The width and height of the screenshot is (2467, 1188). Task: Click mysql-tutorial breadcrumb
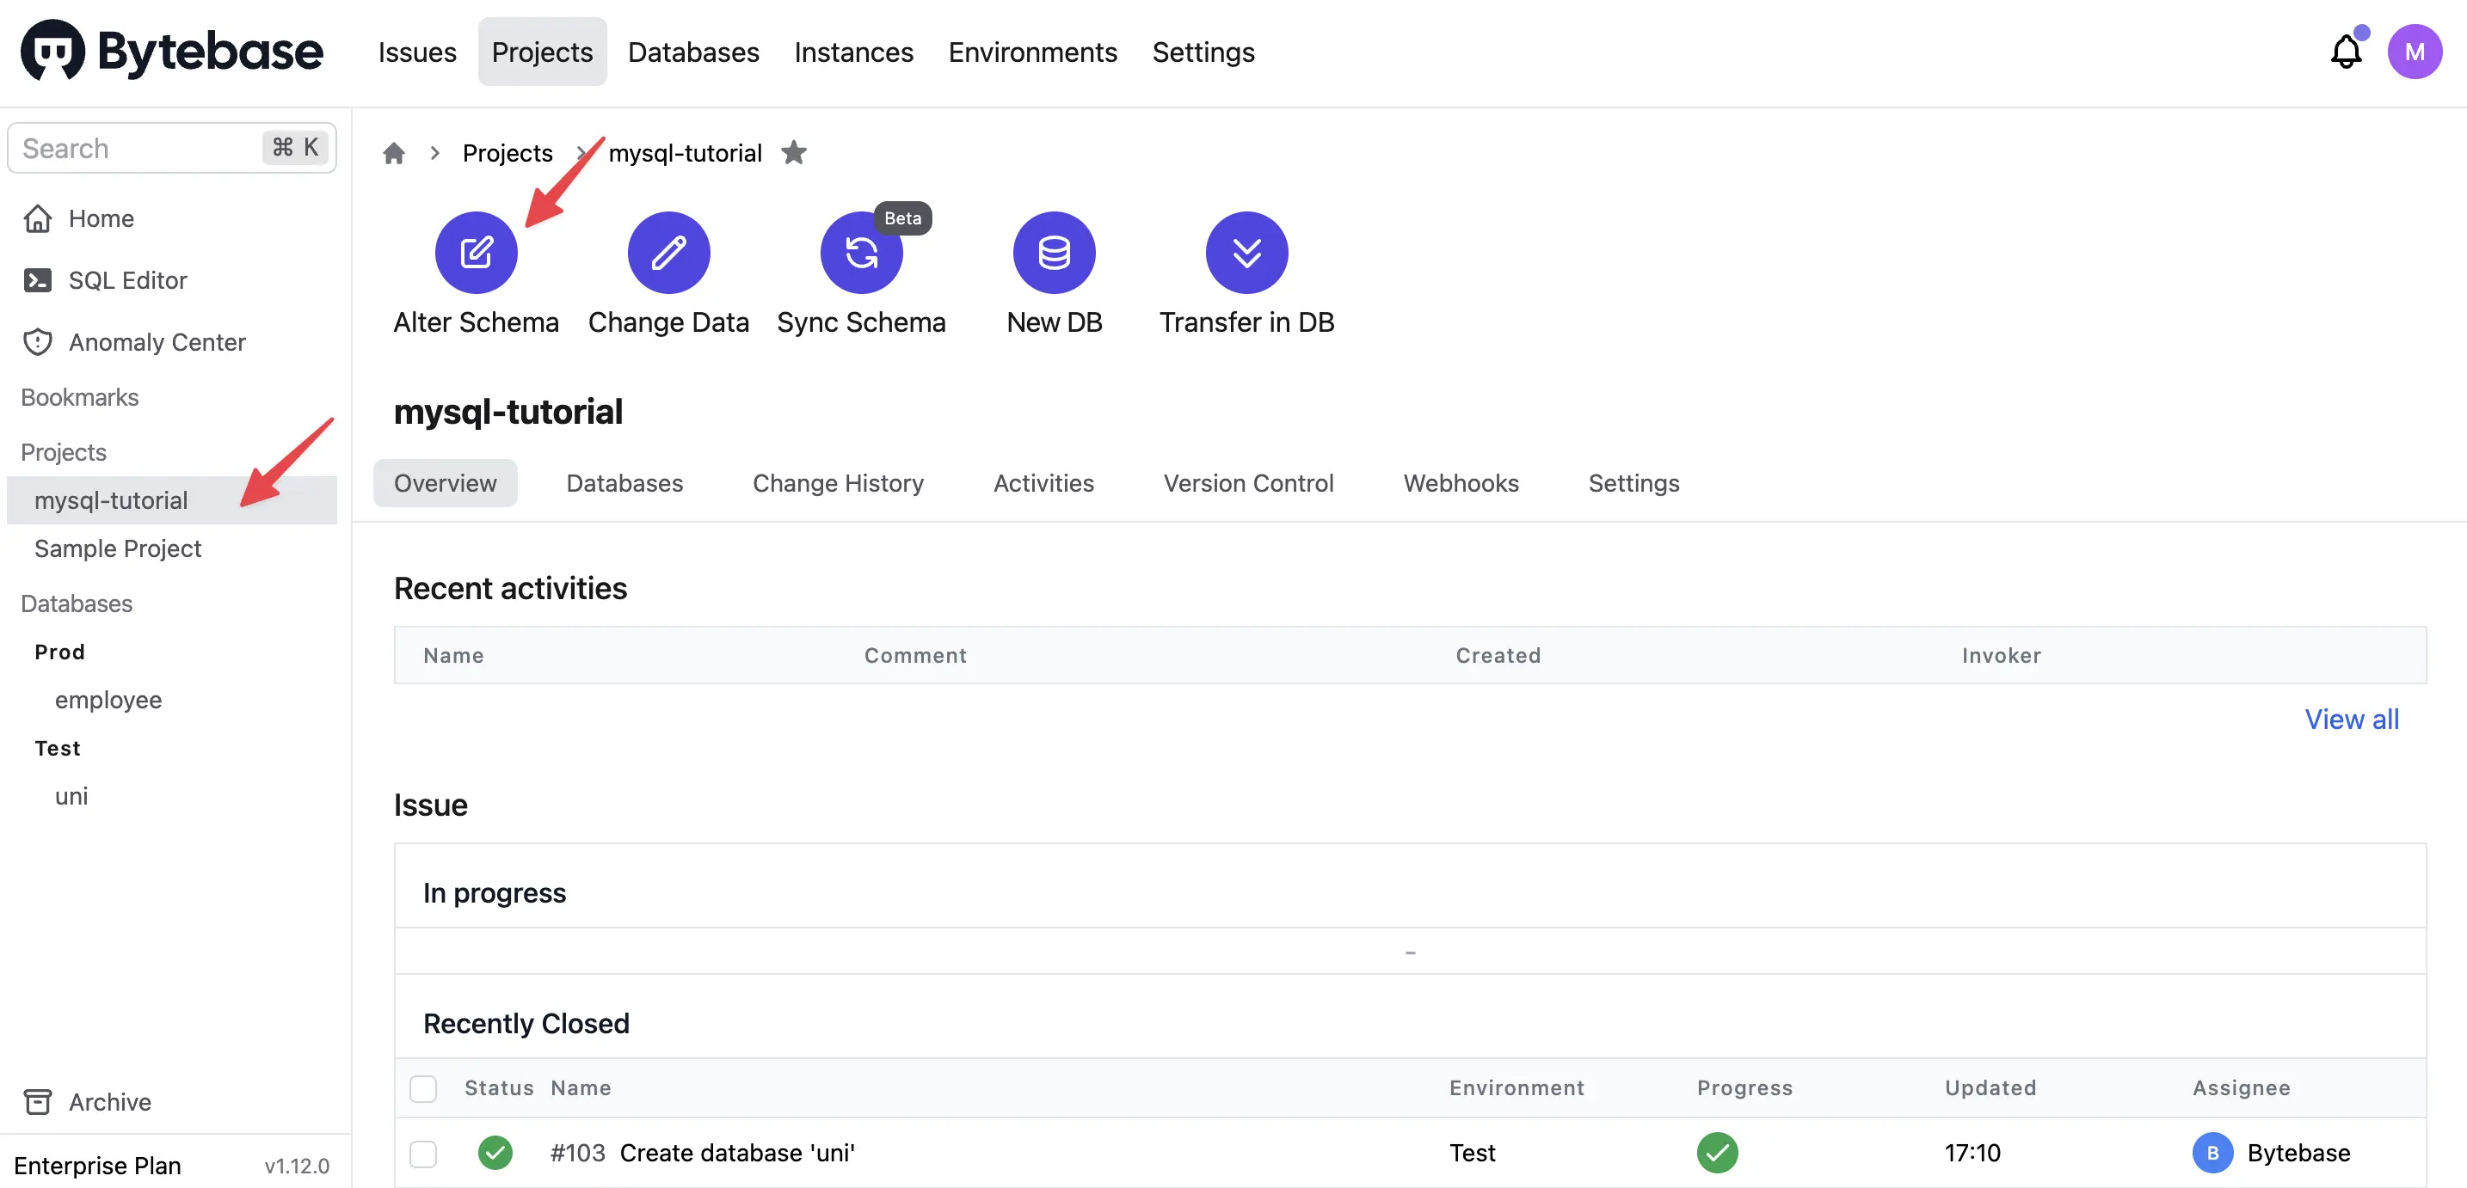685,153
